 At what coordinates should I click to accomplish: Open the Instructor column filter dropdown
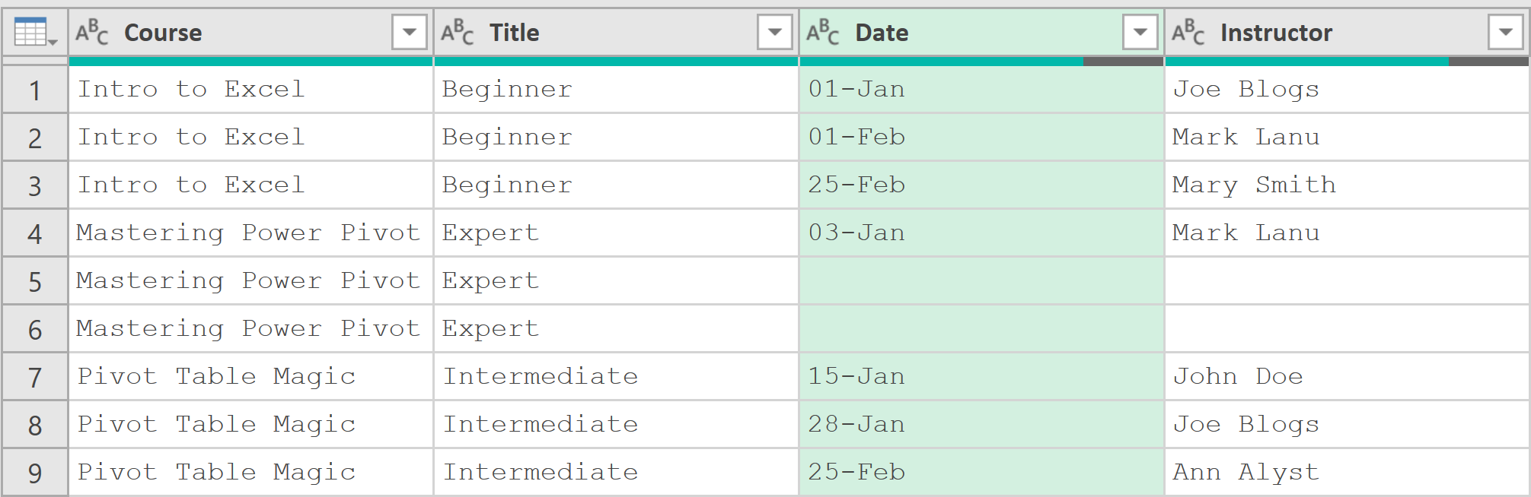[x=1506, y=32]
